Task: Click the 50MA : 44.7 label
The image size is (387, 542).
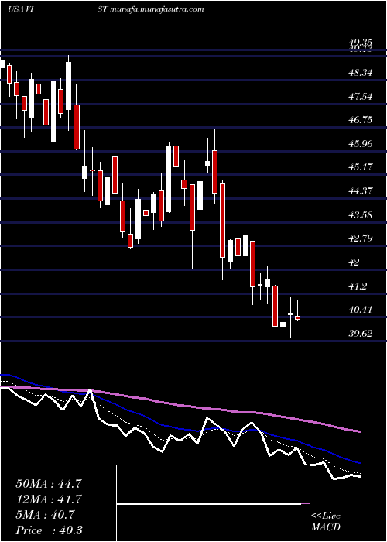Action: 49,484
